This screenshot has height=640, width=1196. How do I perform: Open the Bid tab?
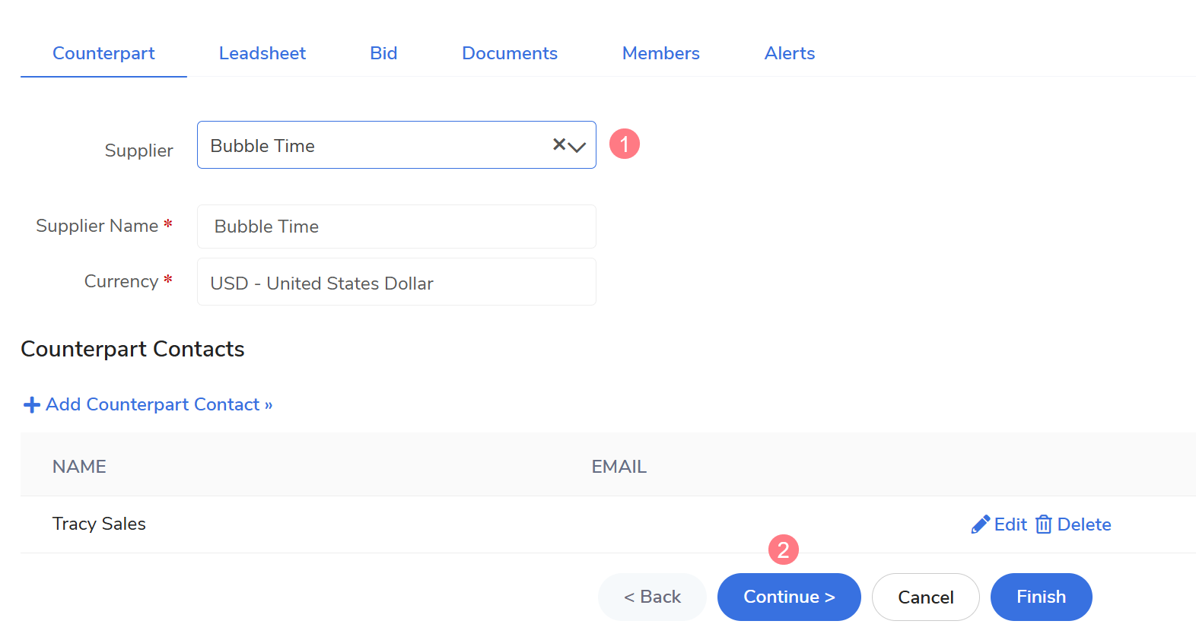click(x=383, y=53)
